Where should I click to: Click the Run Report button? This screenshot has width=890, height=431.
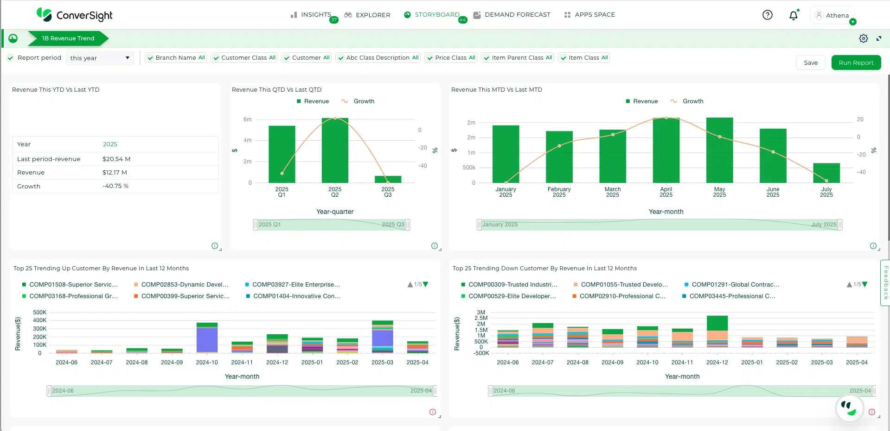pos(856,62)
